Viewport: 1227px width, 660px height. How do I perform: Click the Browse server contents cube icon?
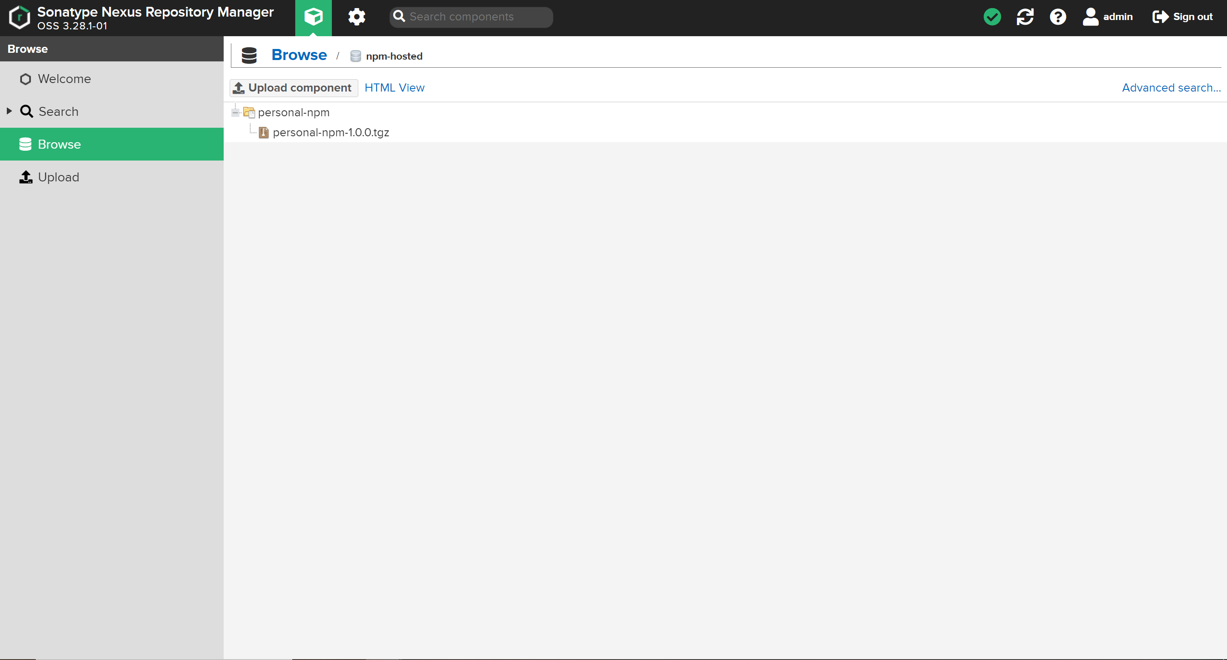pyautogui.click(x=313, y=17)
